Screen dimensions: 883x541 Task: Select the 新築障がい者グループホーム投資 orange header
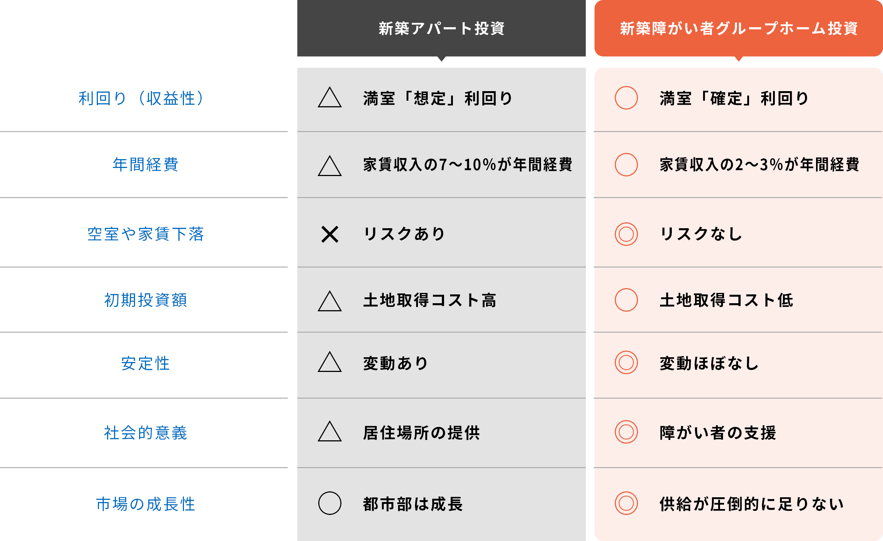click(738, 28)
